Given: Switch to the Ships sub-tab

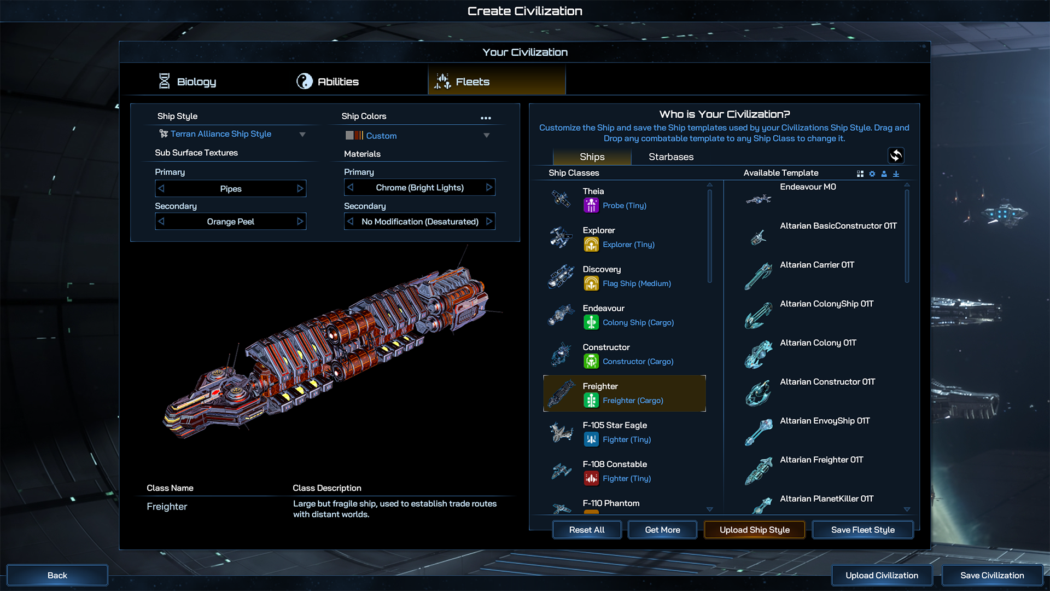Looking at the screenshot, I should coord(592,157).
